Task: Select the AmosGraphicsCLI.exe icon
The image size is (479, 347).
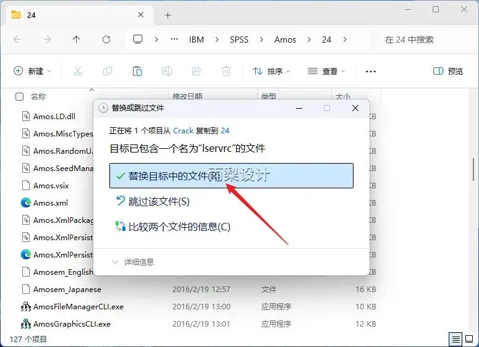Action: pyautogui.click(x=26, y=324)
